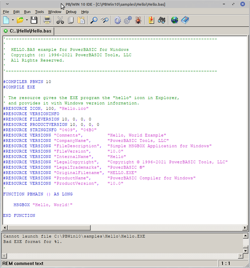
Task: Click the "REM comment text" status bar entry
Action: (x=23, y=263)
